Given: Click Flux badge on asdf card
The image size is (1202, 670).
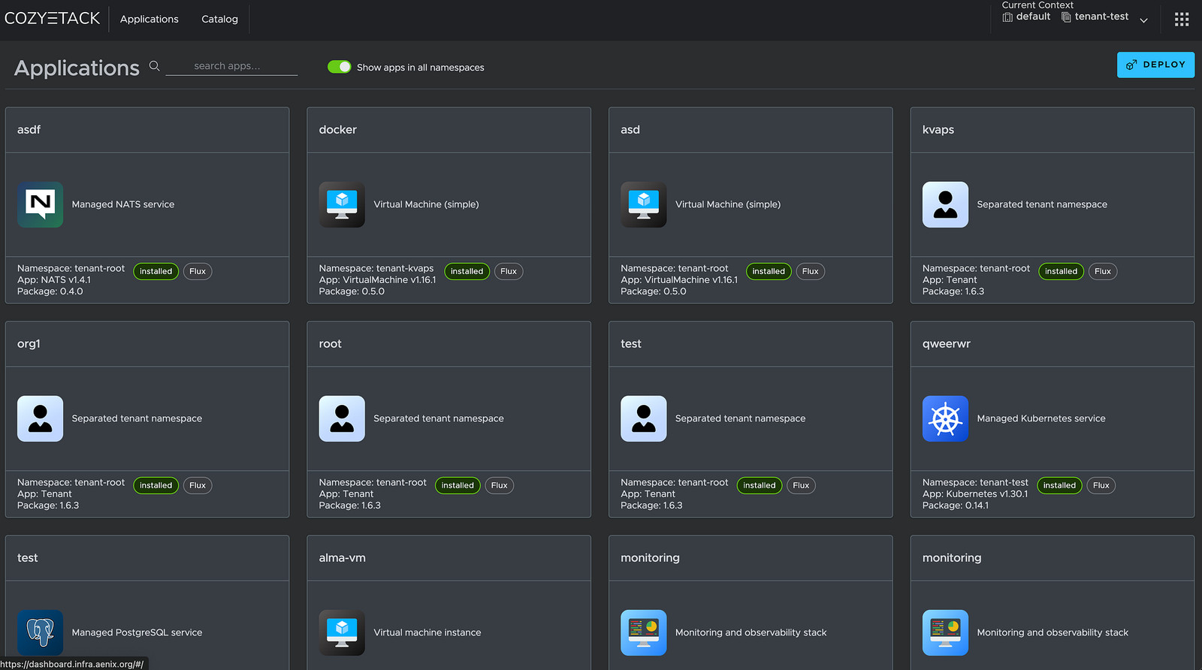Looking at the screenshot, I should click(198, 271).
